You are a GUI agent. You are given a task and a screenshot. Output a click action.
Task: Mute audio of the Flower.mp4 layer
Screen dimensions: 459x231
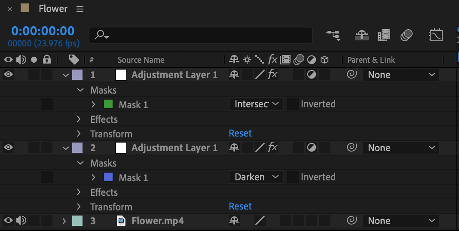coord(21,221)
